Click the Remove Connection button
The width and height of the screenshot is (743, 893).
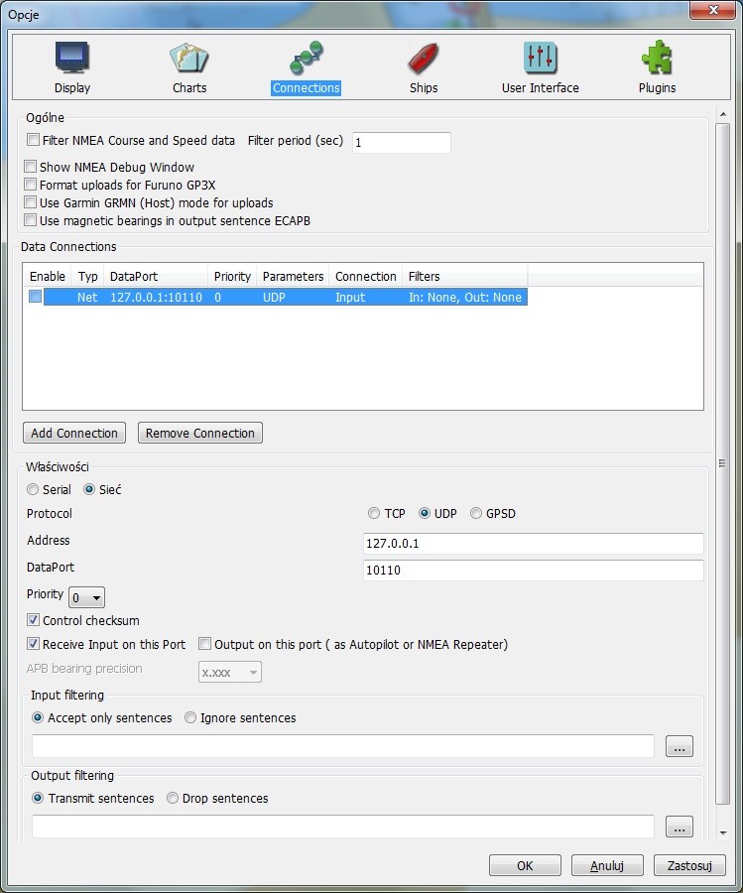coord(200,434)
